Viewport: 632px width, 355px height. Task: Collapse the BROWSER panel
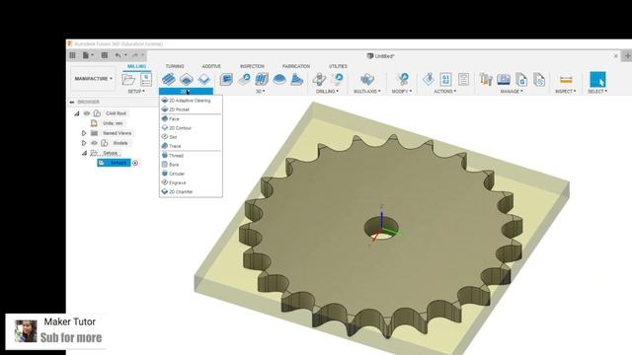pos(72,103)
